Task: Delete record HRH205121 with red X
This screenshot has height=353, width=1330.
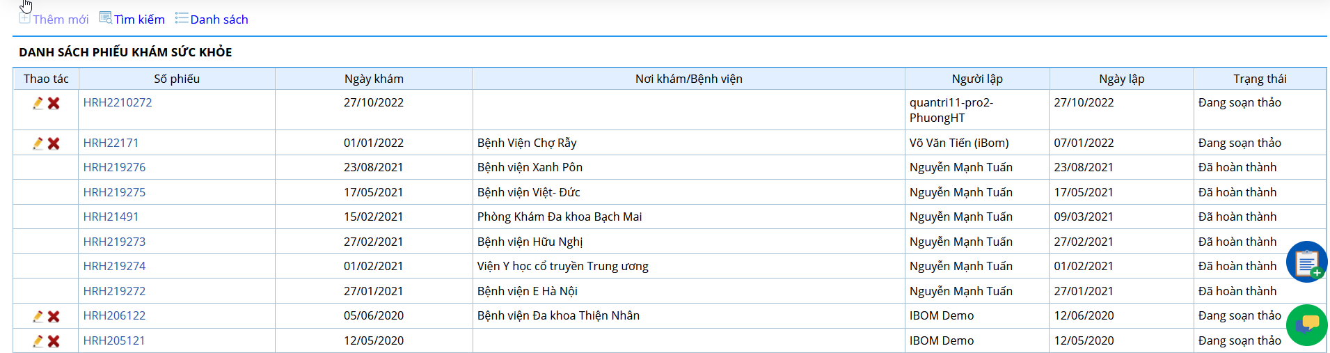Action: coord(54,341)
